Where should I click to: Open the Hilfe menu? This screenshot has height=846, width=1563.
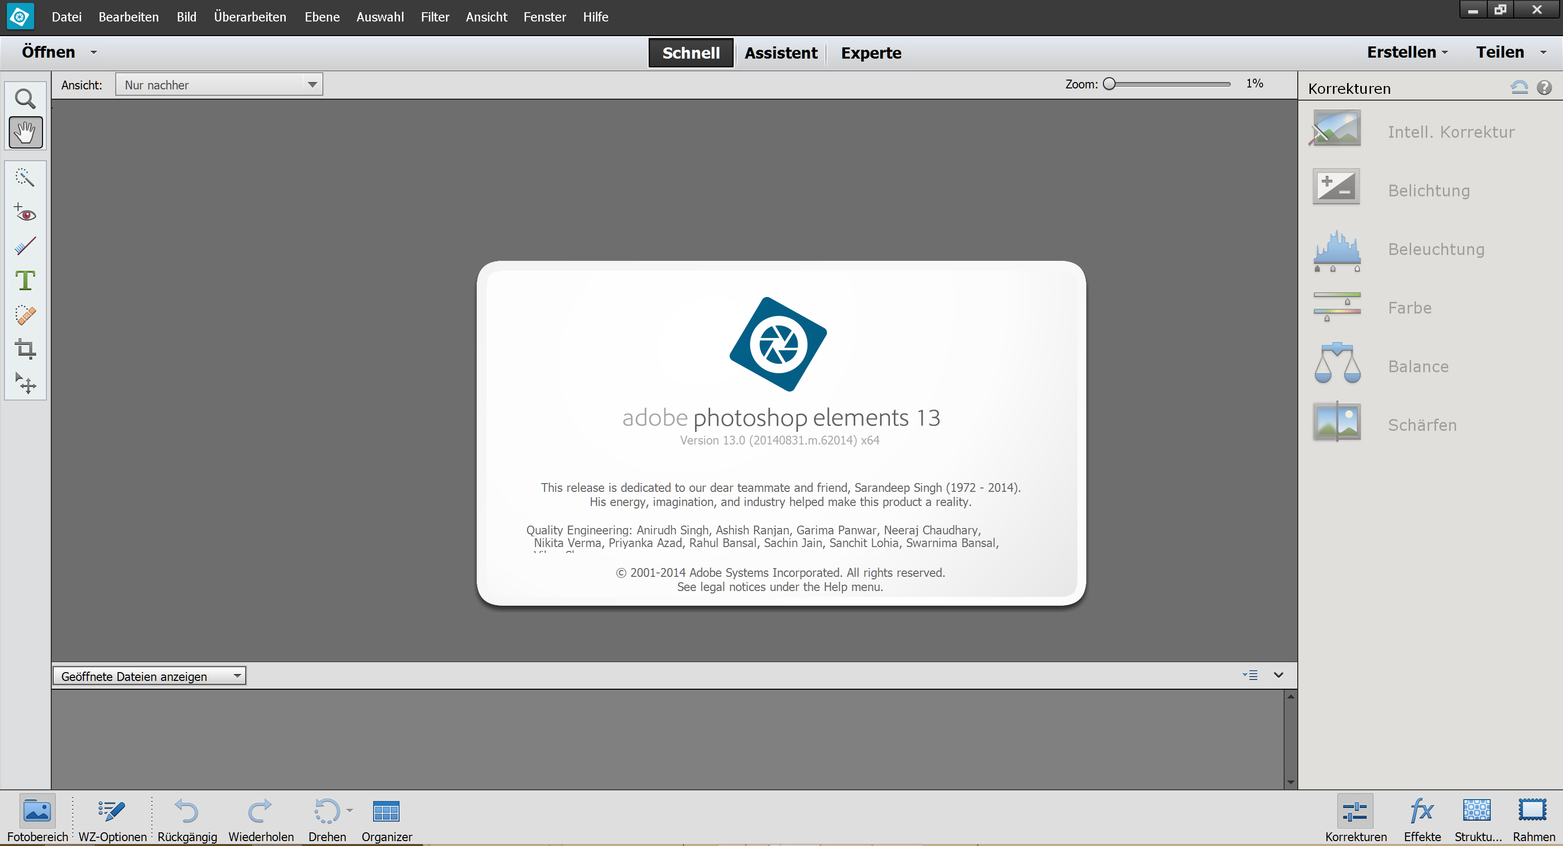point(596,17)
